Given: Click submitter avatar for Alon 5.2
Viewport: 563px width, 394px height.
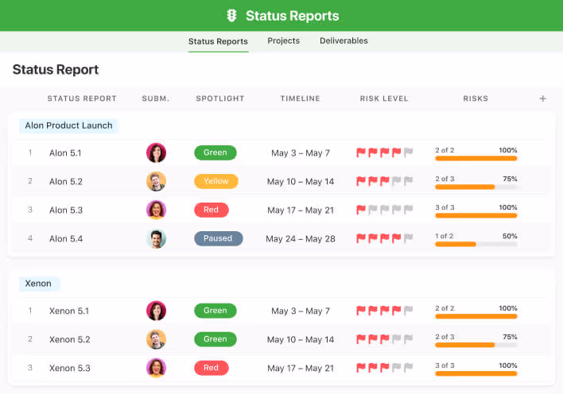Looking at the screenshot, I should click(x=156, y=181).
